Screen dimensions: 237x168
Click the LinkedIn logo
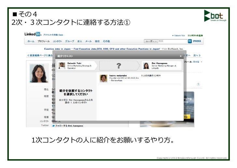tap(33, 34)
